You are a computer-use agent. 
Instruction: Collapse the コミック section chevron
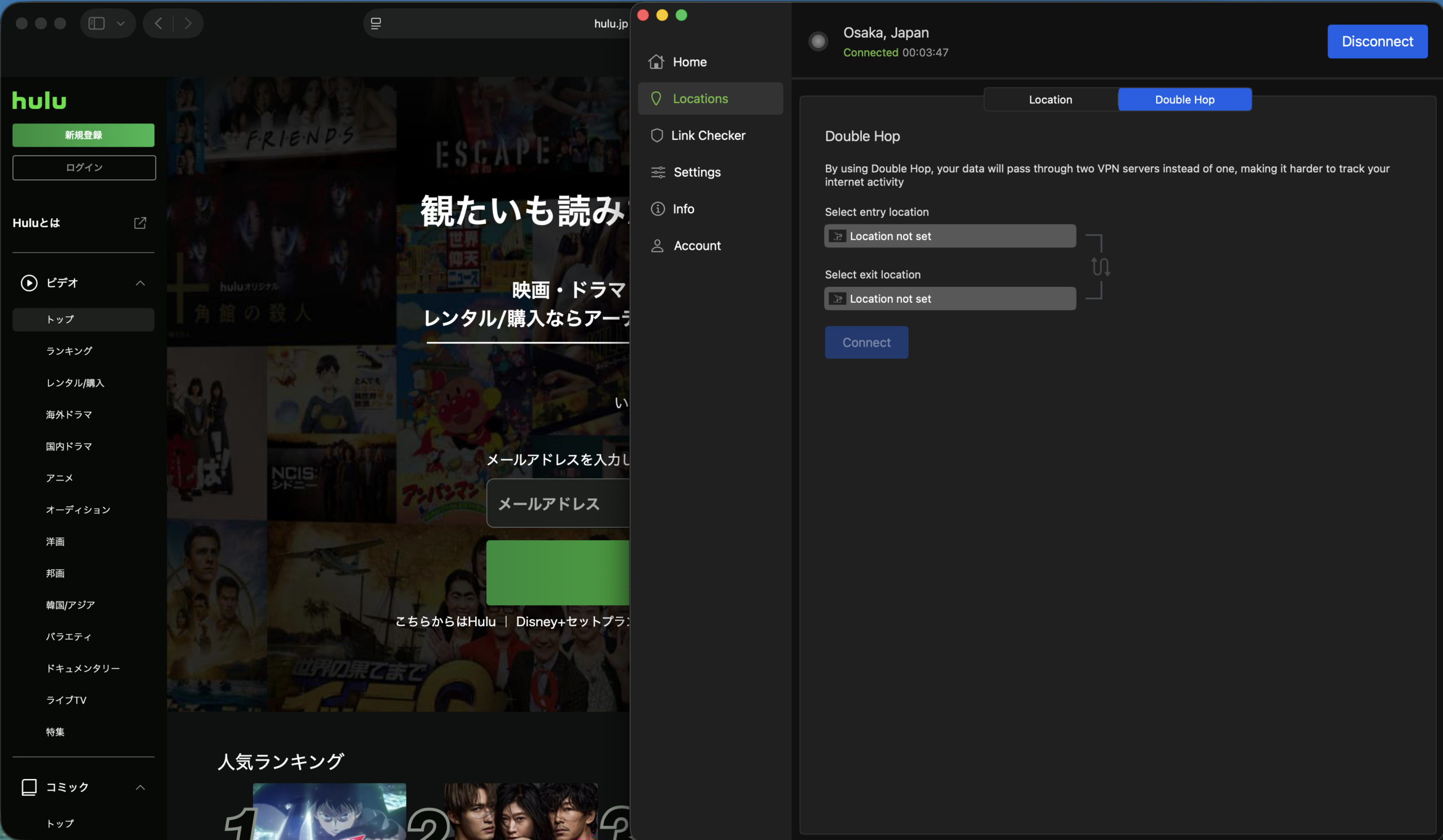click(140, 788)
